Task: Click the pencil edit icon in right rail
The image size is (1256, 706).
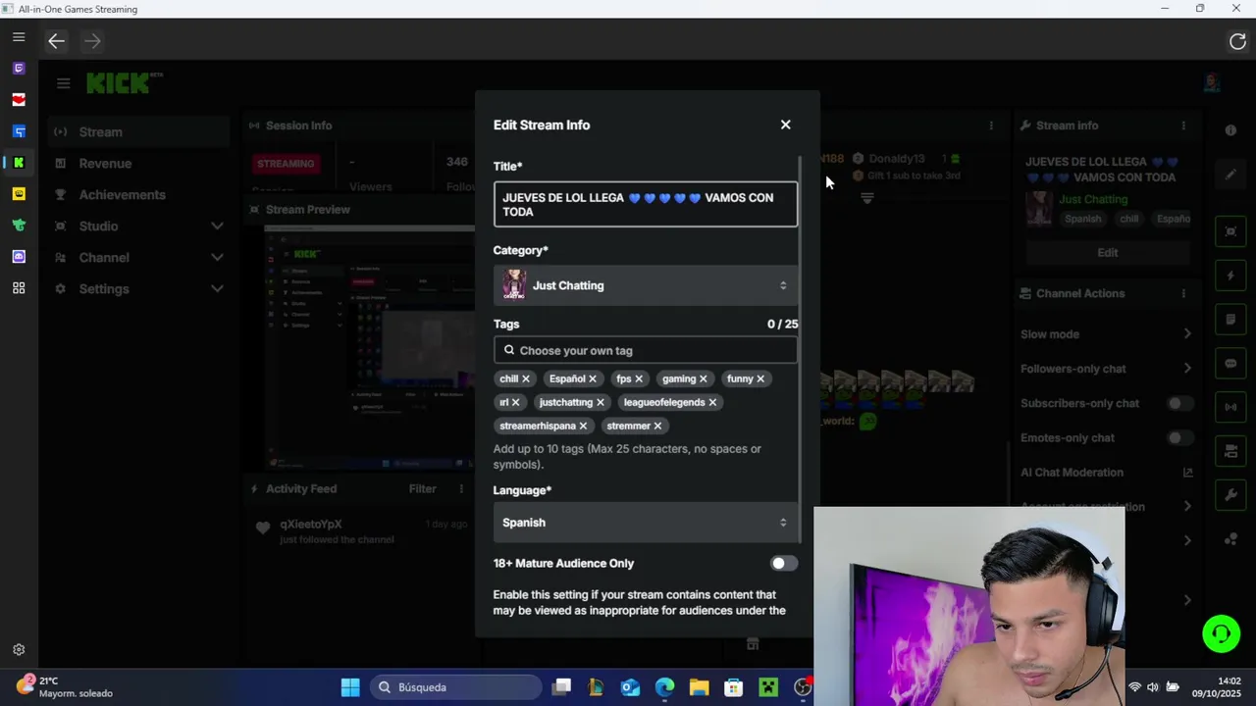Action: [x=1230, y=175]
